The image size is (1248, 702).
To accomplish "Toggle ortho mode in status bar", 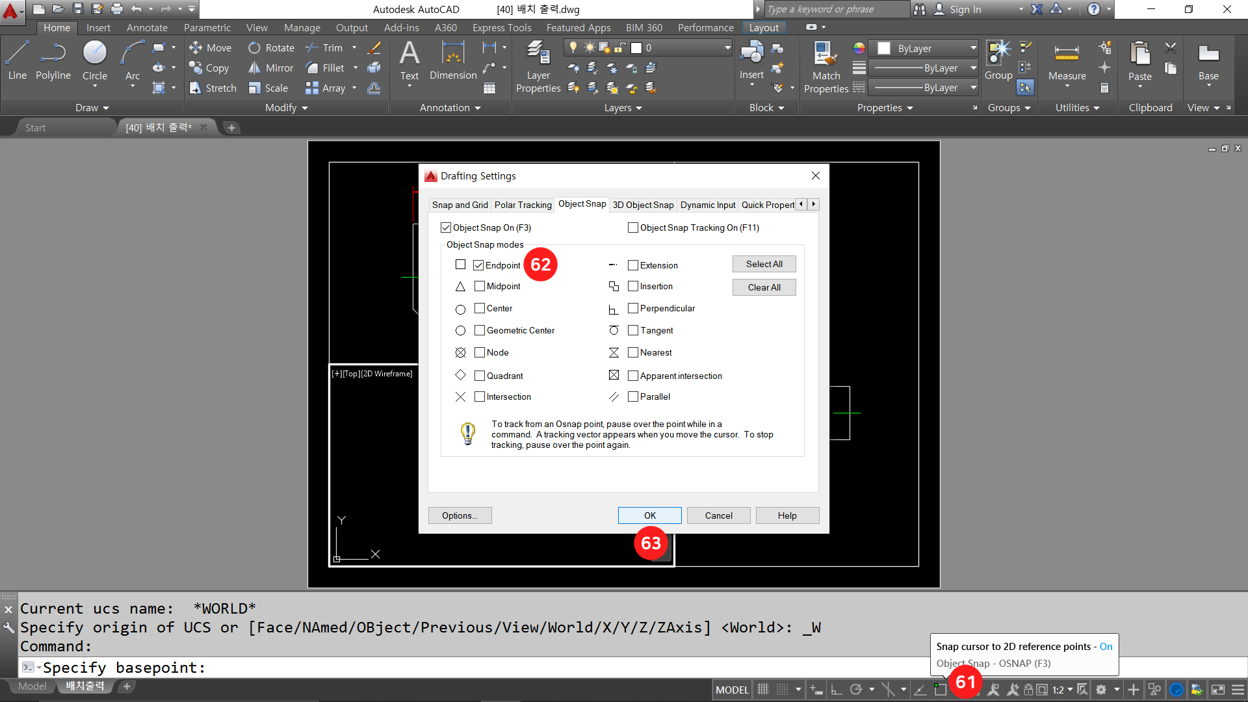I will pyautogui.click(x=837, y=690).
